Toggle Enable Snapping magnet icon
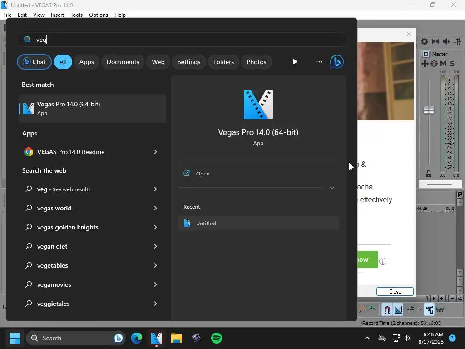The image size is (465, 349). click(387, 310)
